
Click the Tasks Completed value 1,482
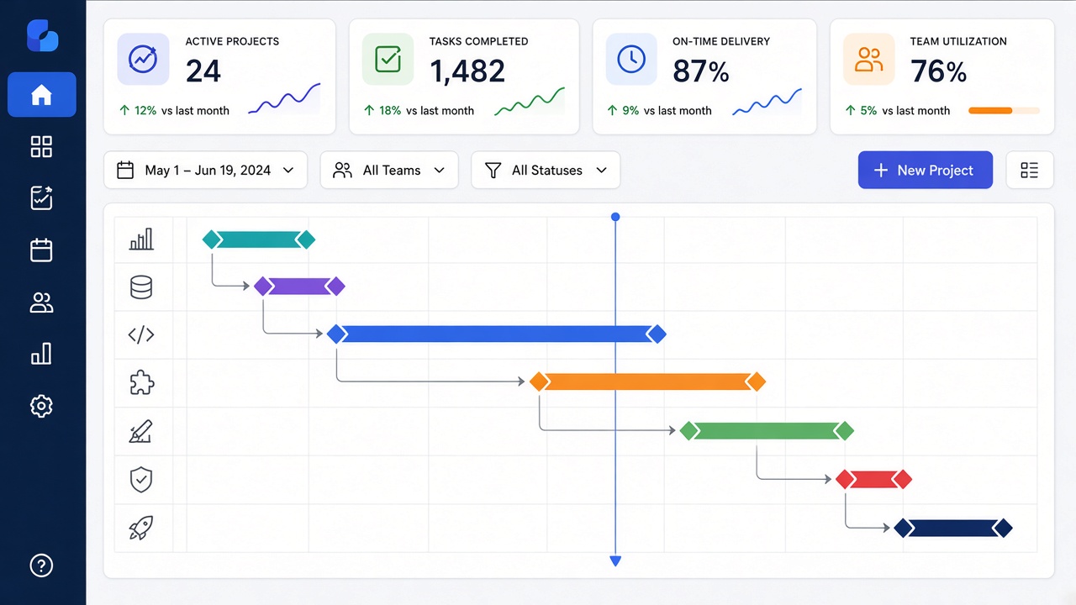point(467,71)
